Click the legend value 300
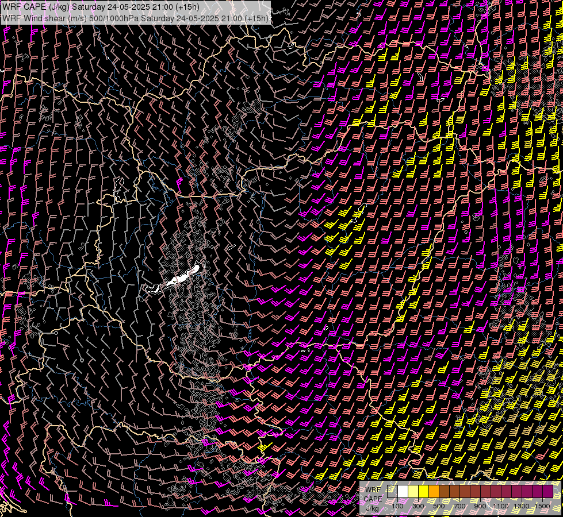 [418, 506]
